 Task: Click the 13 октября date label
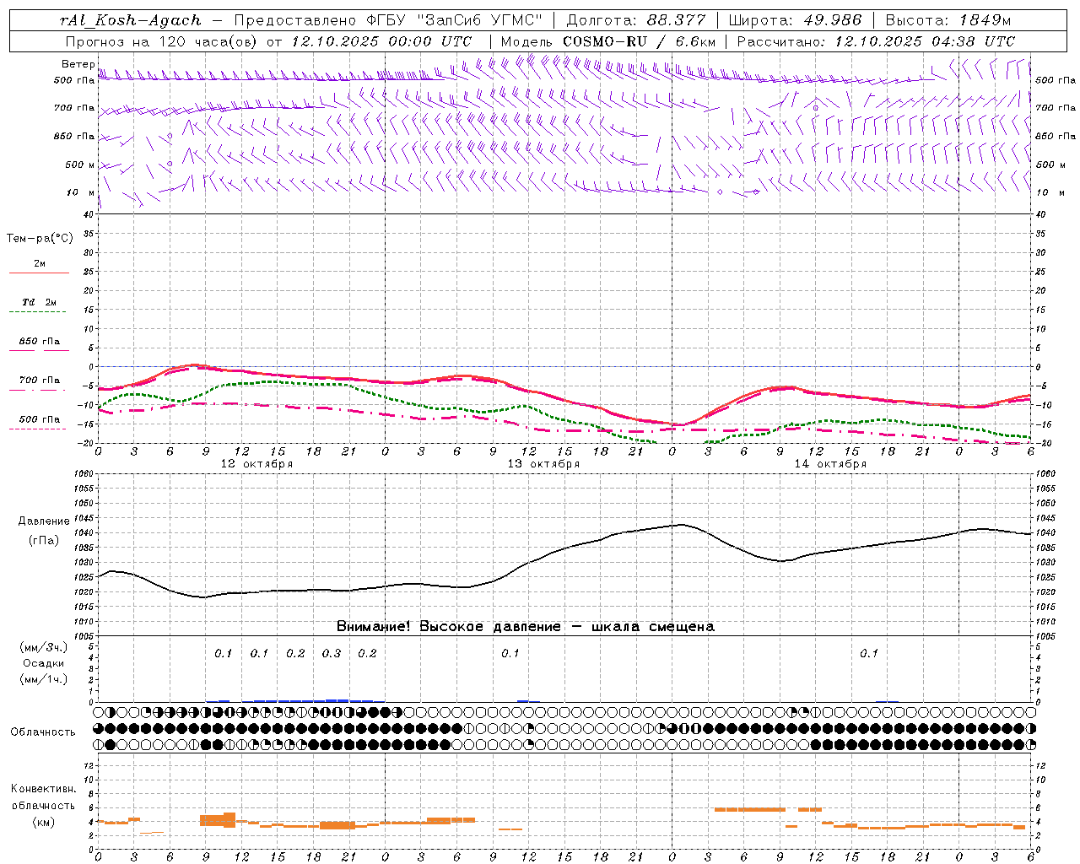coord(543,464)
